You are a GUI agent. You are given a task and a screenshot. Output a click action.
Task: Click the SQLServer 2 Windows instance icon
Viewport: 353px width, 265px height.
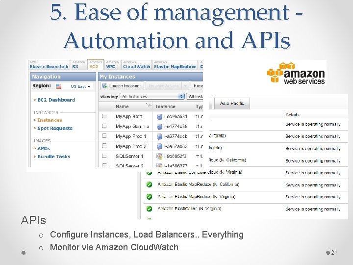159,165
